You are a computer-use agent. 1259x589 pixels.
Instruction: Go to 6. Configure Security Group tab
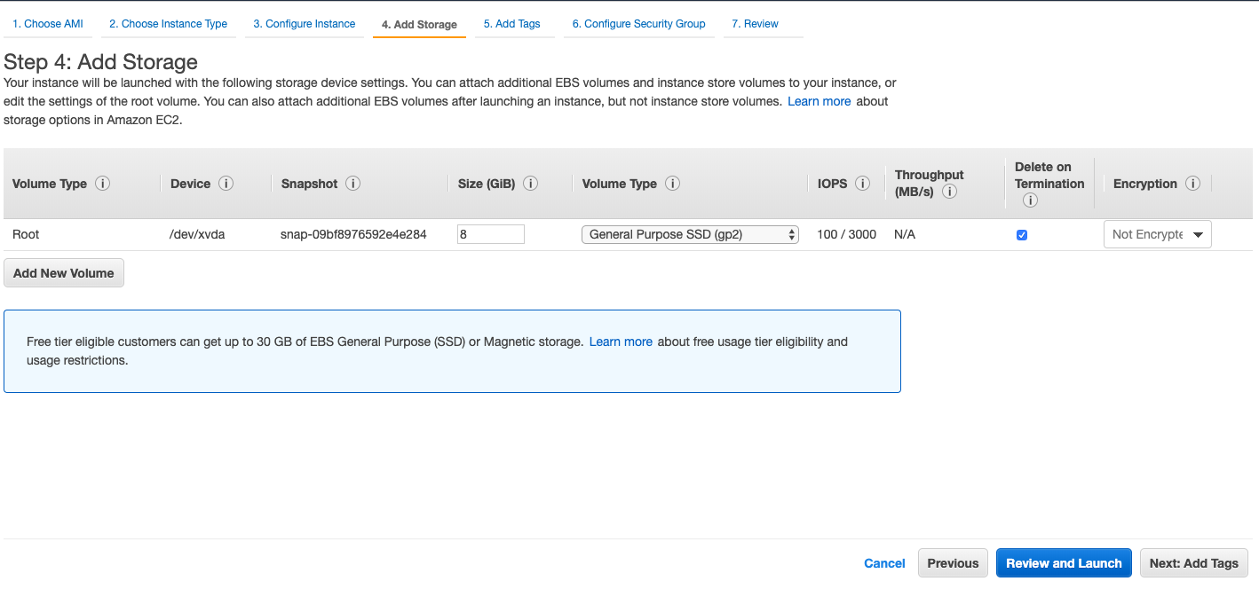(x=638, y=24)
